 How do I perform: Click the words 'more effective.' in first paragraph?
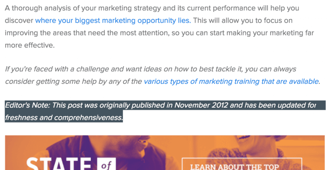point(30,45)
